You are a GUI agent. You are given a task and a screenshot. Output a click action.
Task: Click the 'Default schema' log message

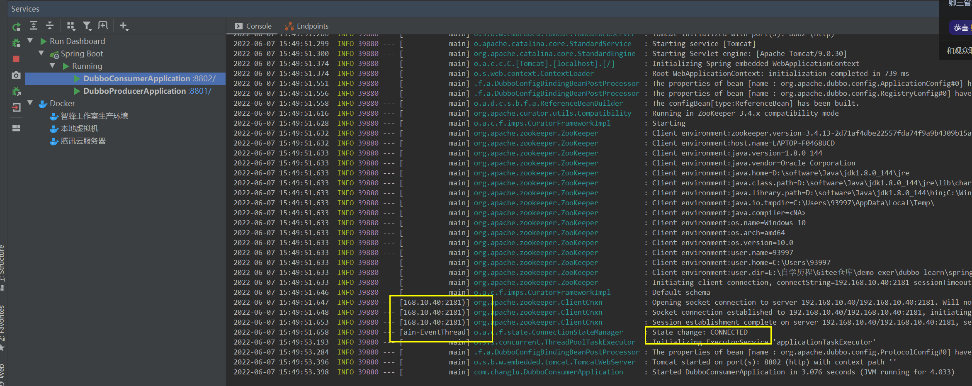tap(681, 292)
